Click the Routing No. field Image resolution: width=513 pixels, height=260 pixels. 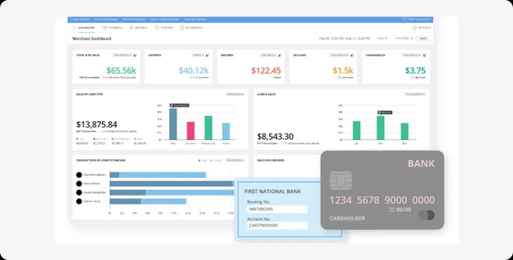(277, 209)
